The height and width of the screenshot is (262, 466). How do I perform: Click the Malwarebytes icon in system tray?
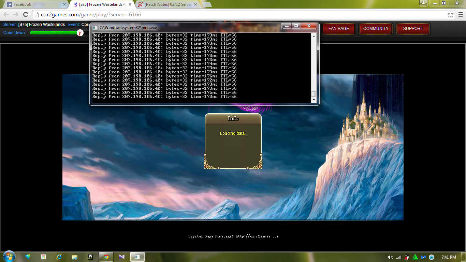click(x=423, y=257)
